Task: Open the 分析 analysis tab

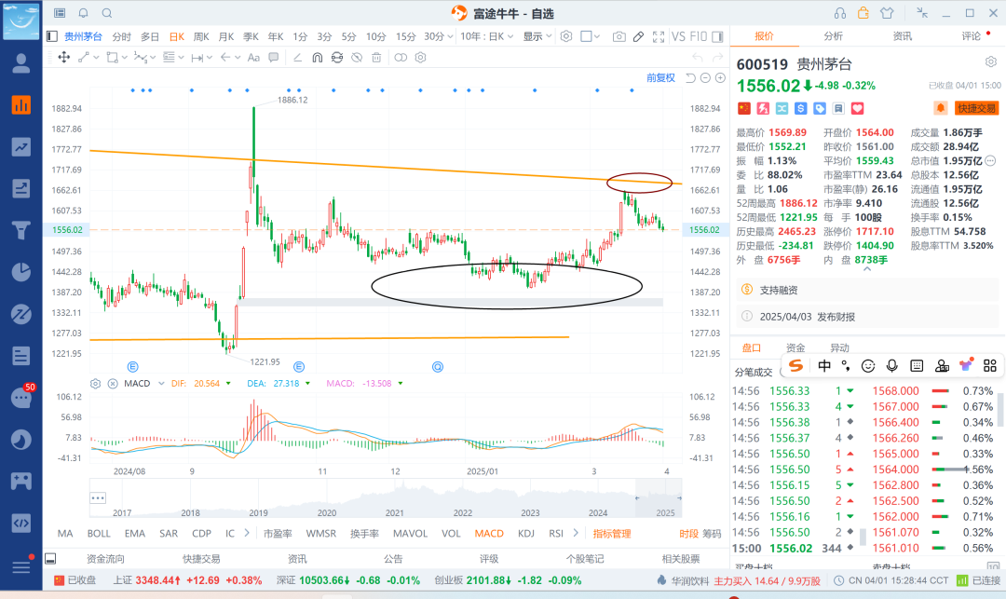Action: pos(834,36)
